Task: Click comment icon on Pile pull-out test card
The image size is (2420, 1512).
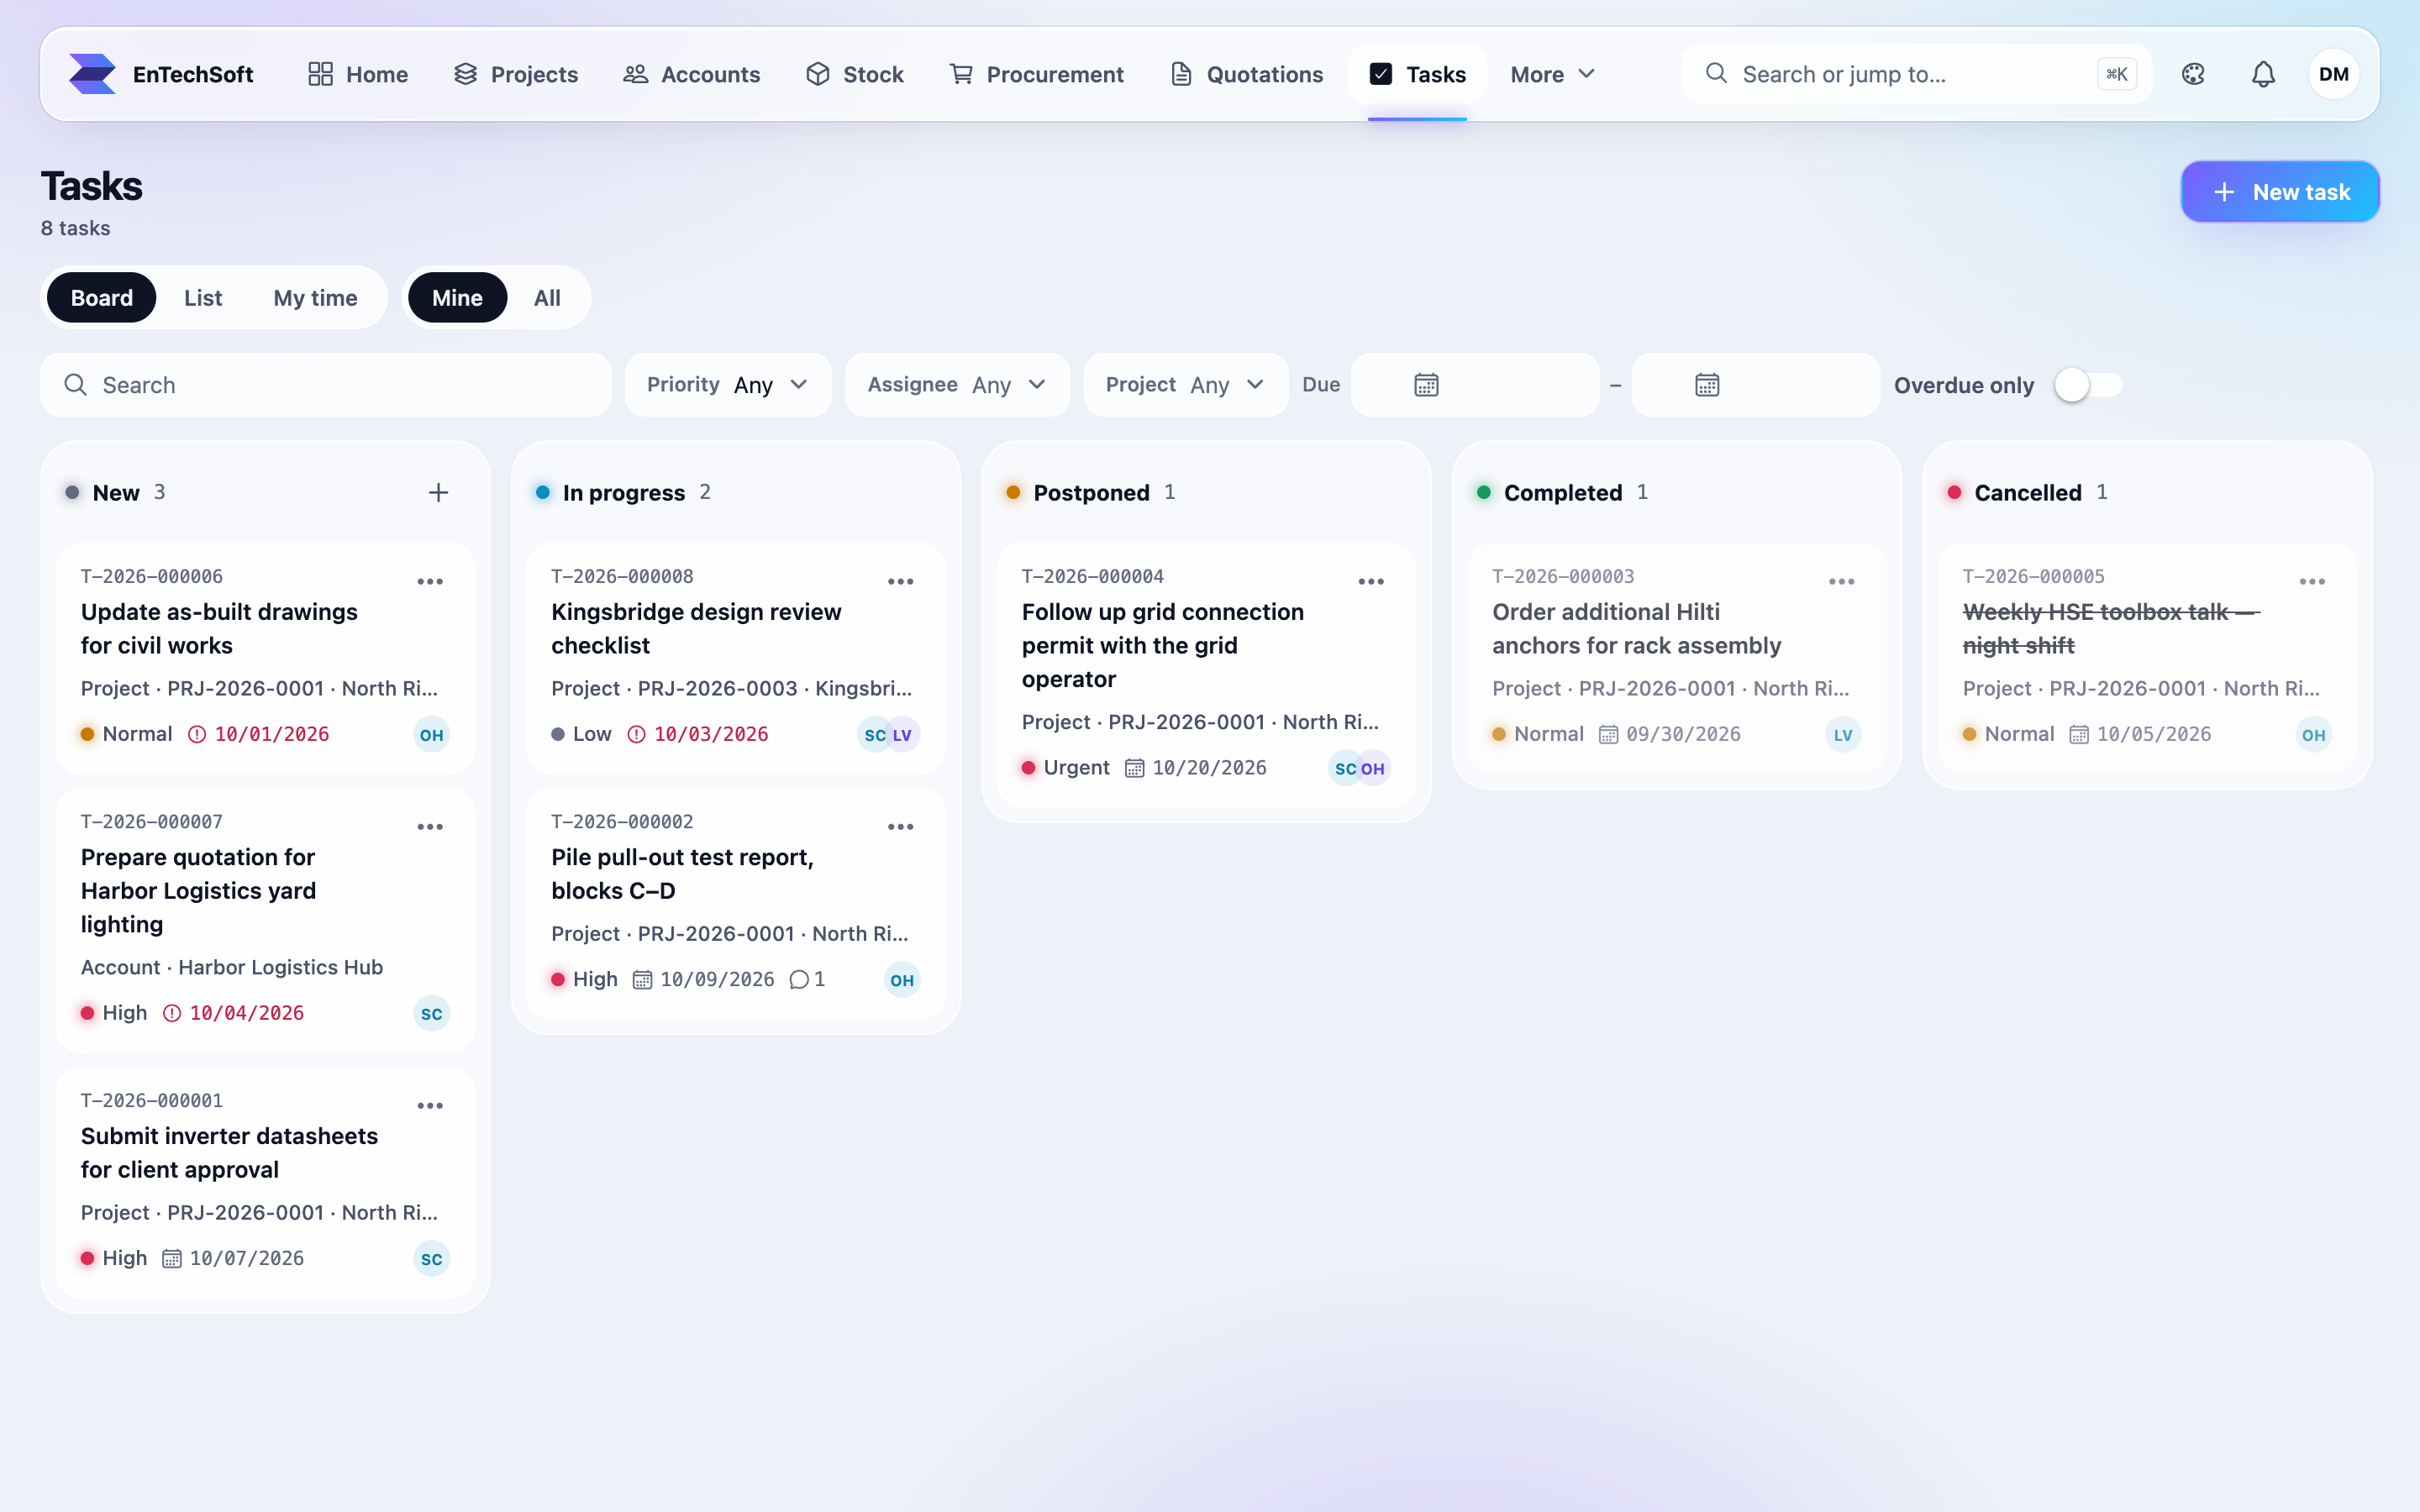Action: pyautogui.click(x=798, y=980)
